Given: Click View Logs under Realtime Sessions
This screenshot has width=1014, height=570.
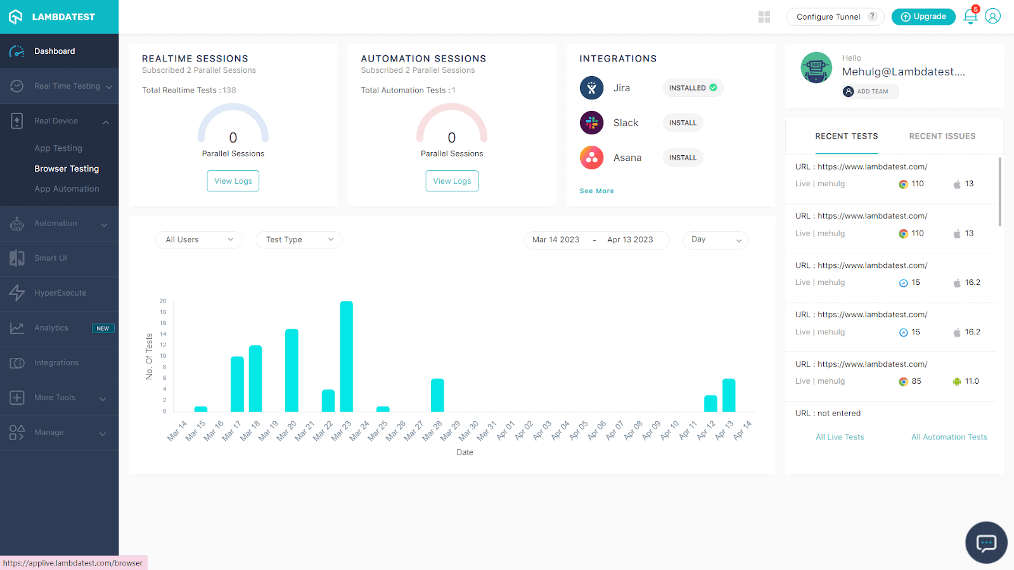Looking at the screenshot, I should pyautogui.click(x=233, y=180).
